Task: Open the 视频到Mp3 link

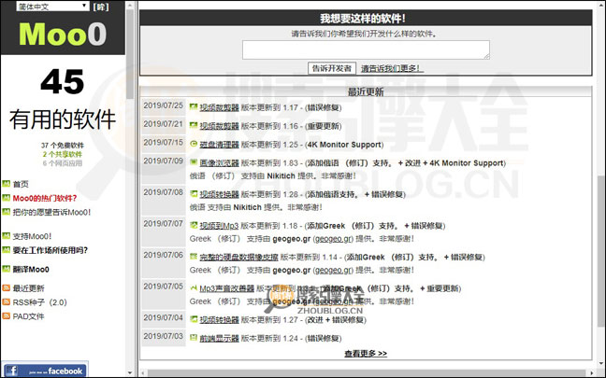Action: pyautogui.click(x=219, y=226)
